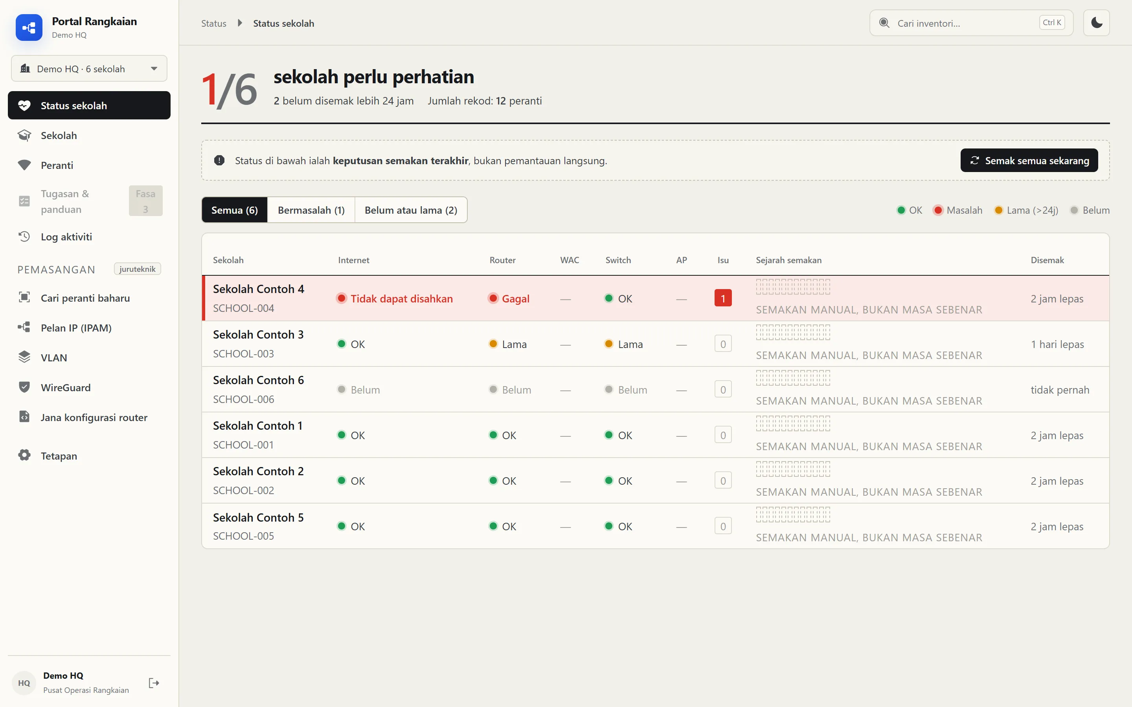Viewport: 1132px width, 707px height.
Task: Click the Ctrl K shortcut hint
Action: [1051, 22]
